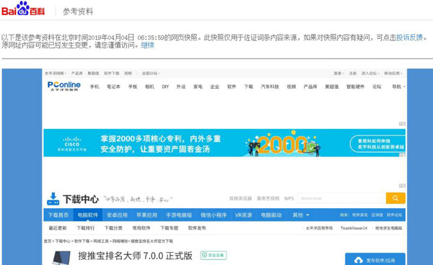Select the 电脑软件 tab
The width and height of the screenshot is (433, 265).
[88, 215]
